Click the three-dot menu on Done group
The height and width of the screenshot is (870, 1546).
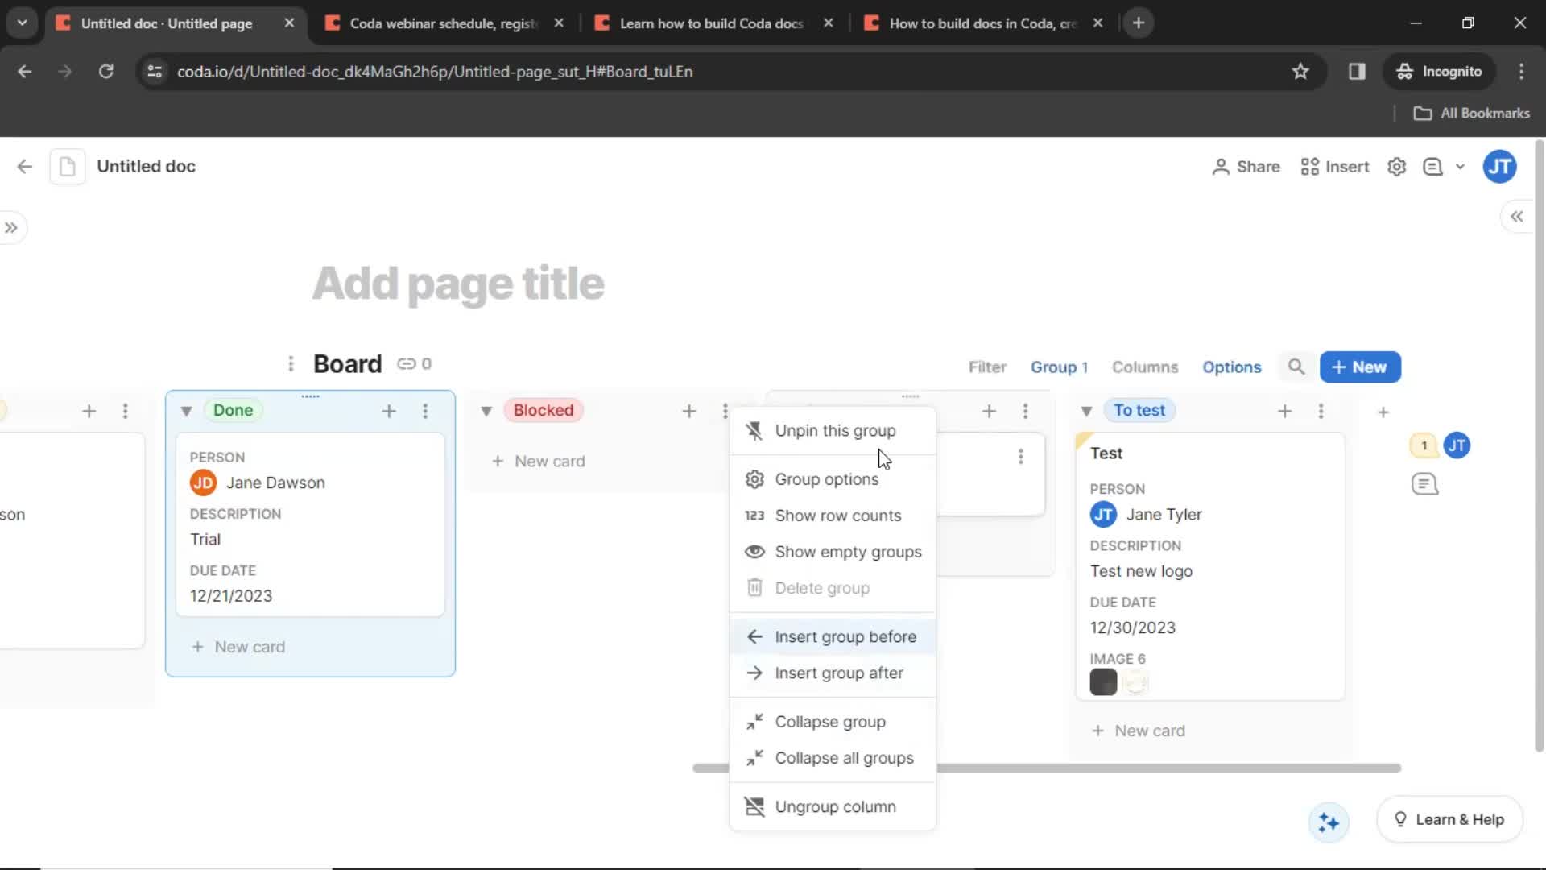pyautogui.click(x=424, y=410)
